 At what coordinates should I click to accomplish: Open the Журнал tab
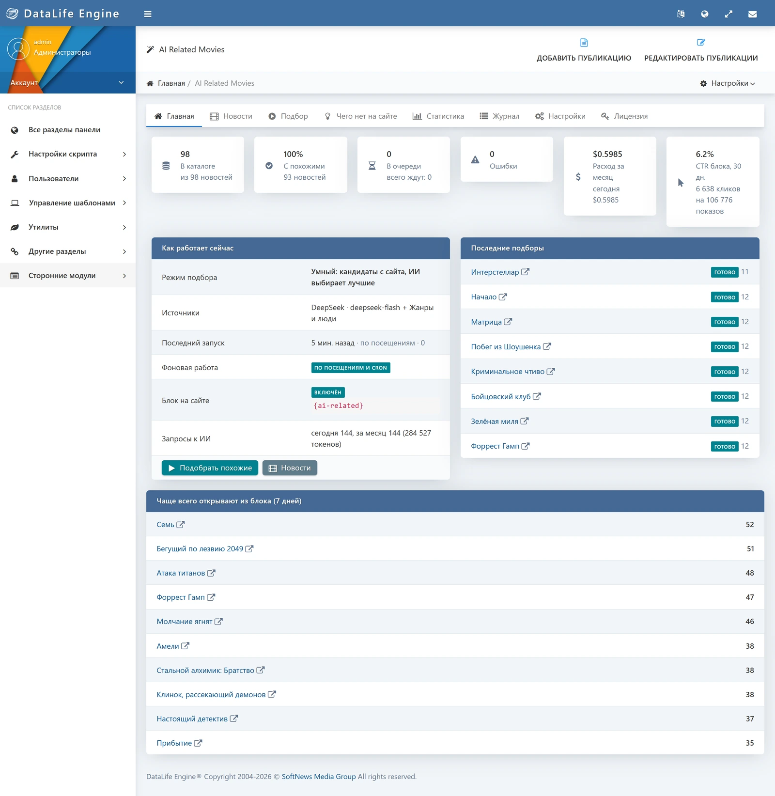tap(499, 116)
